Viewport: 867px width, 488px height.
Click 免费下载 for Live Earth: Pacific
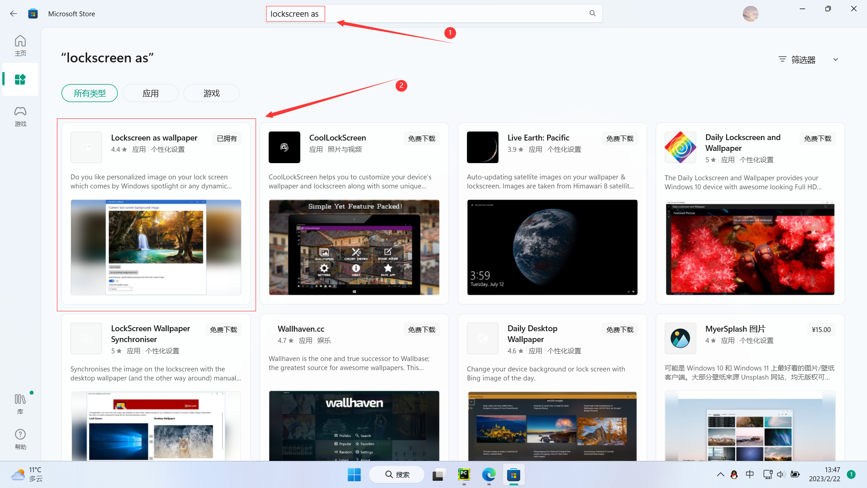(620, 138)
